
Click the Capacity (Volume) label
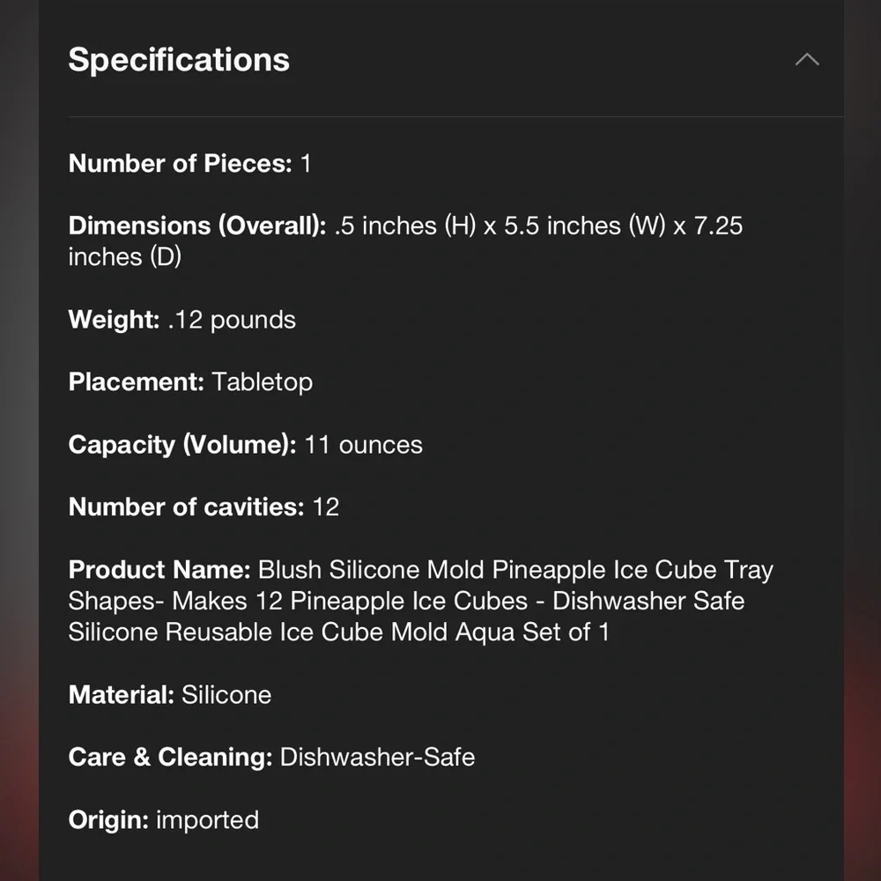click(182, 444)
